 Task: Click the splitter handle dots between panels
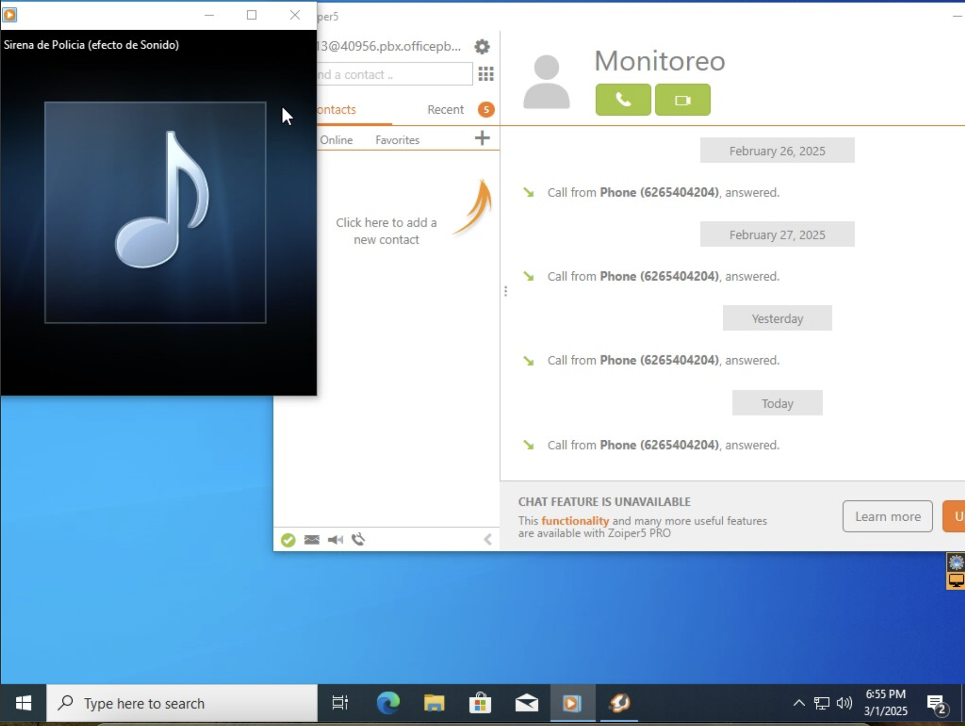(x=505, y=291)
